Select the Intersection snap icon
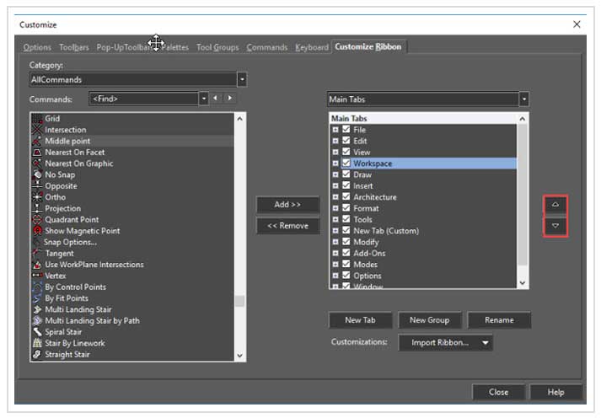601x418 pixels. click(x=37, y=130)
